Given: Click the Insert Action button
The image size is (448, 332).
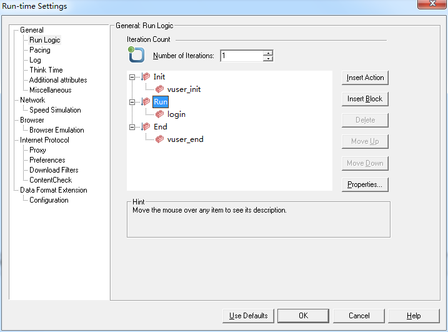Looking at the screenshot, I should pyautogui.click(x=365, y=78).
